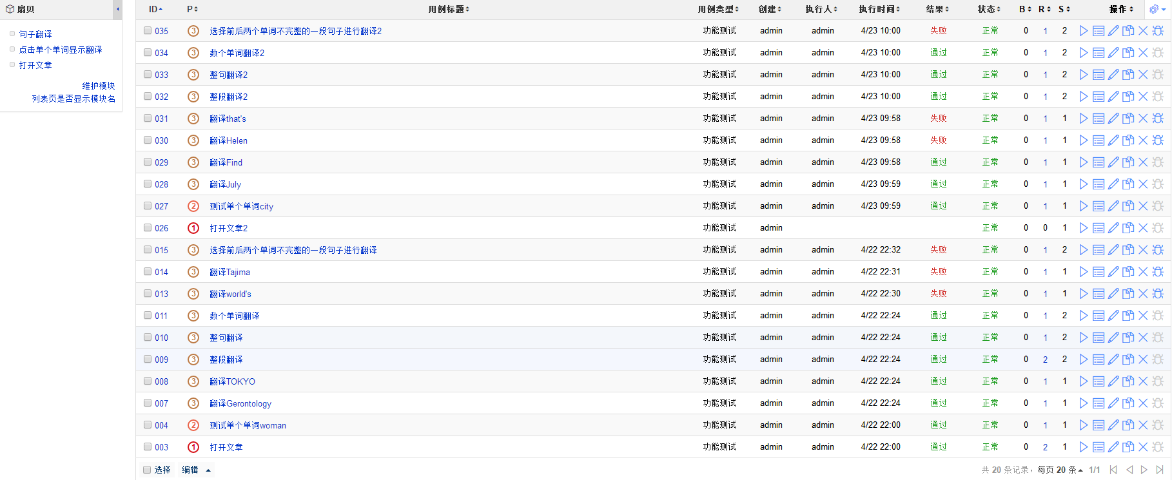Select the 句子翻译 module in sidebar
This screenshot has width=1172, height=480.
point(35,34)
